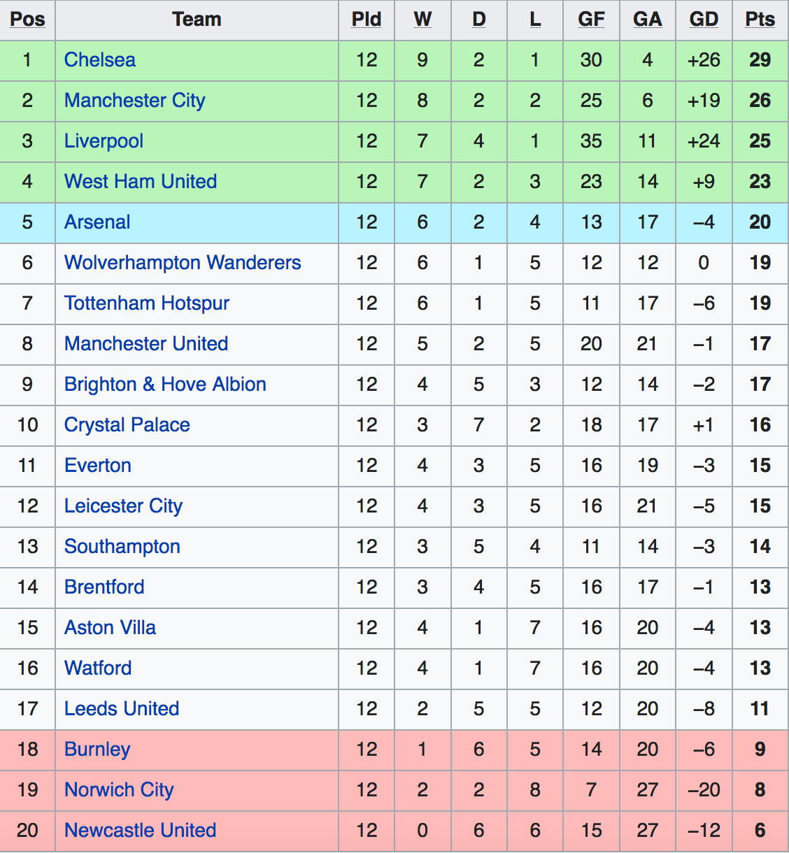
Task: Open the Tottenham Hotspur link
Action: [x=146, y=303]
